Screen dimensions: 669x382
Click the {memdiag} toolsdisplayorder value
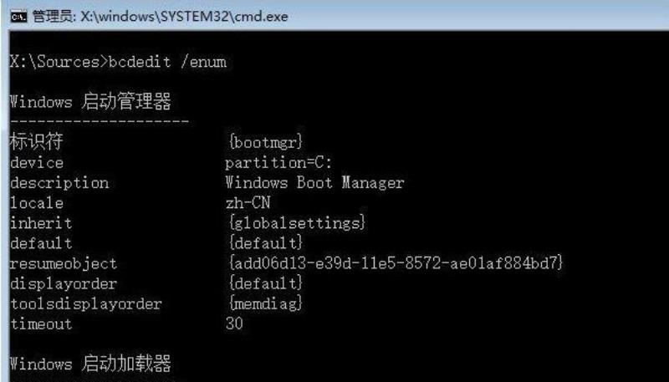(x=265, y=303)
